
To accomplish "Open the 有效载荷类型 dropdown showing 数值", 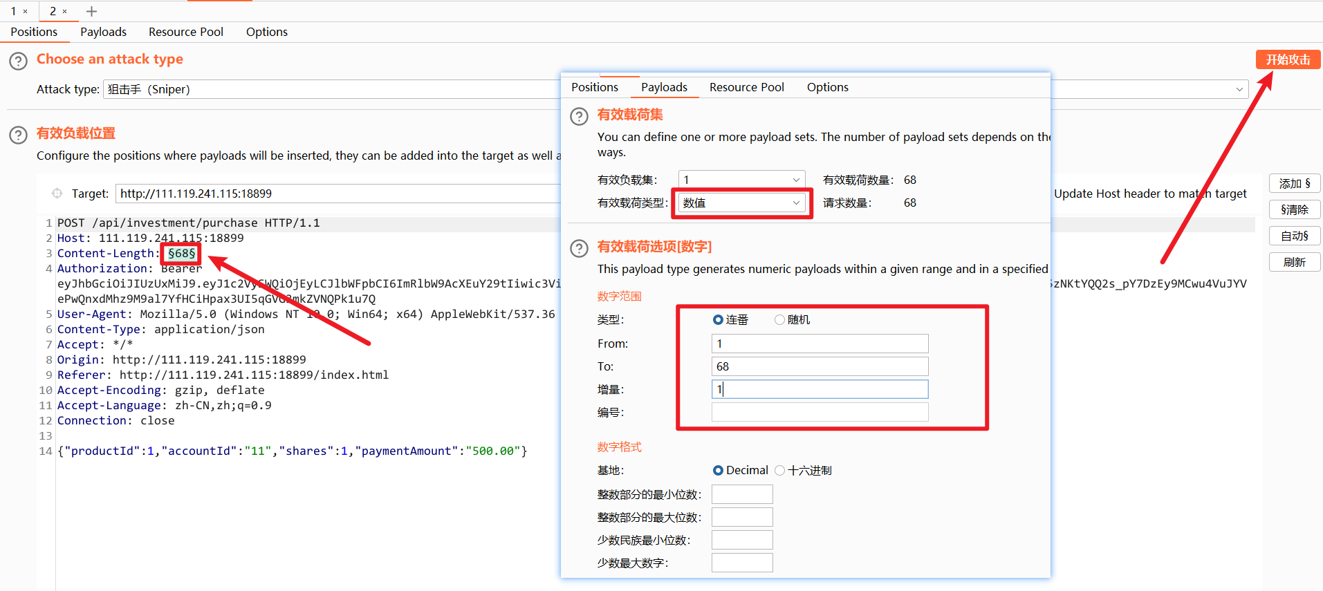I will pos(741,203).
